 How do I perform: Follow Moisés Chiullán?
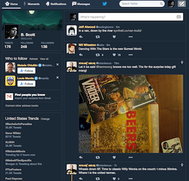(26, 71)
